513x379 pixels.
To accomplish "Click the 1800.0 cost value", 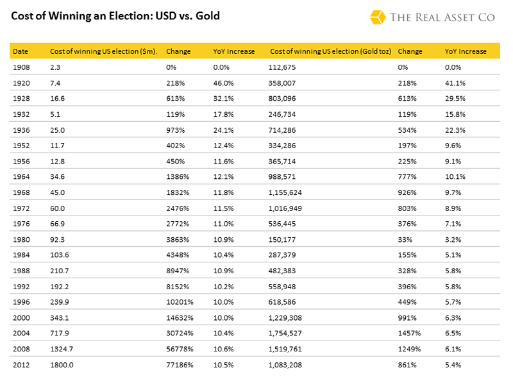I will point(62,365).
